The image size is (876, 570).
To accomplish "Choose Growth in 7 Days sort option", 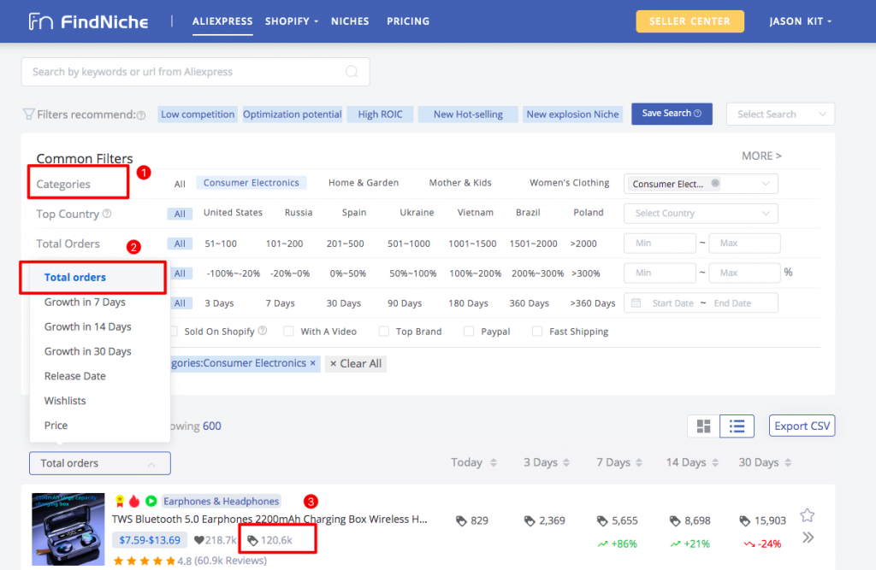I will coord(85,302).
